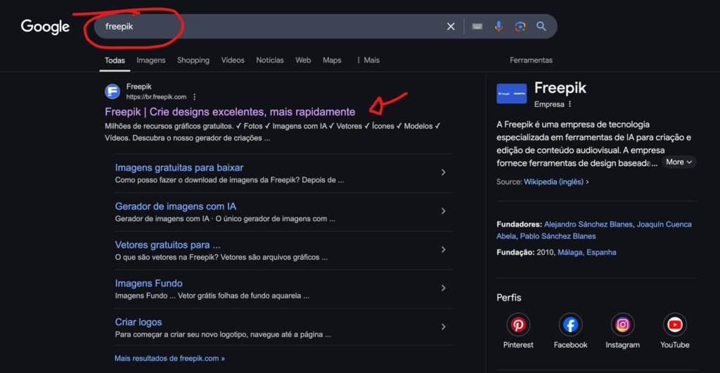Screen dimensions: 720x373
Task: Expand chevron for Imagens gratuitas para baixar
Action: 443,172
